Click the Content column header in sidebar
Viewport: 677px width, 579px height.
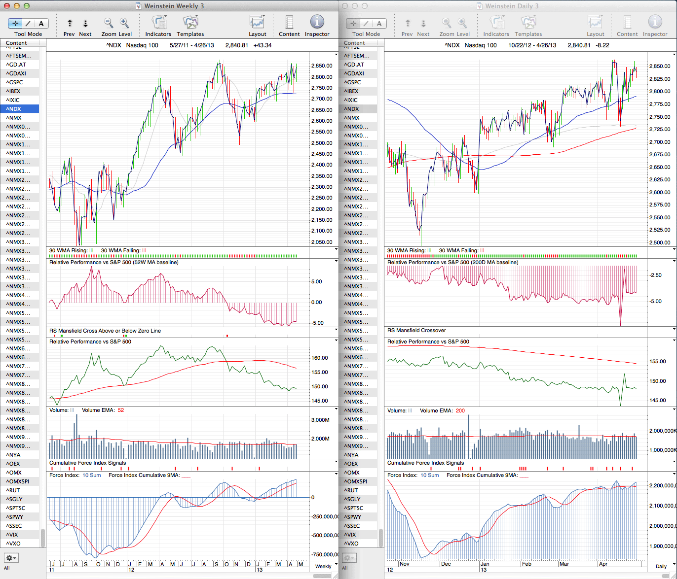[x=17, y=43]
